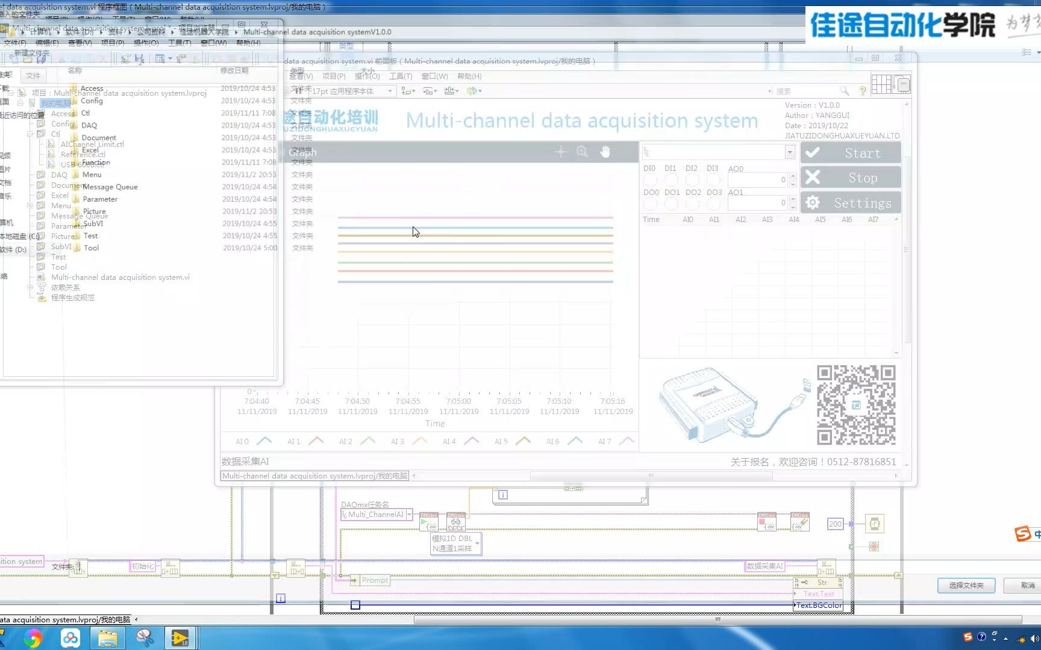Select the zoom tool in Graph palette
This screenshot has width=1041, height=650.
(582, 152)
